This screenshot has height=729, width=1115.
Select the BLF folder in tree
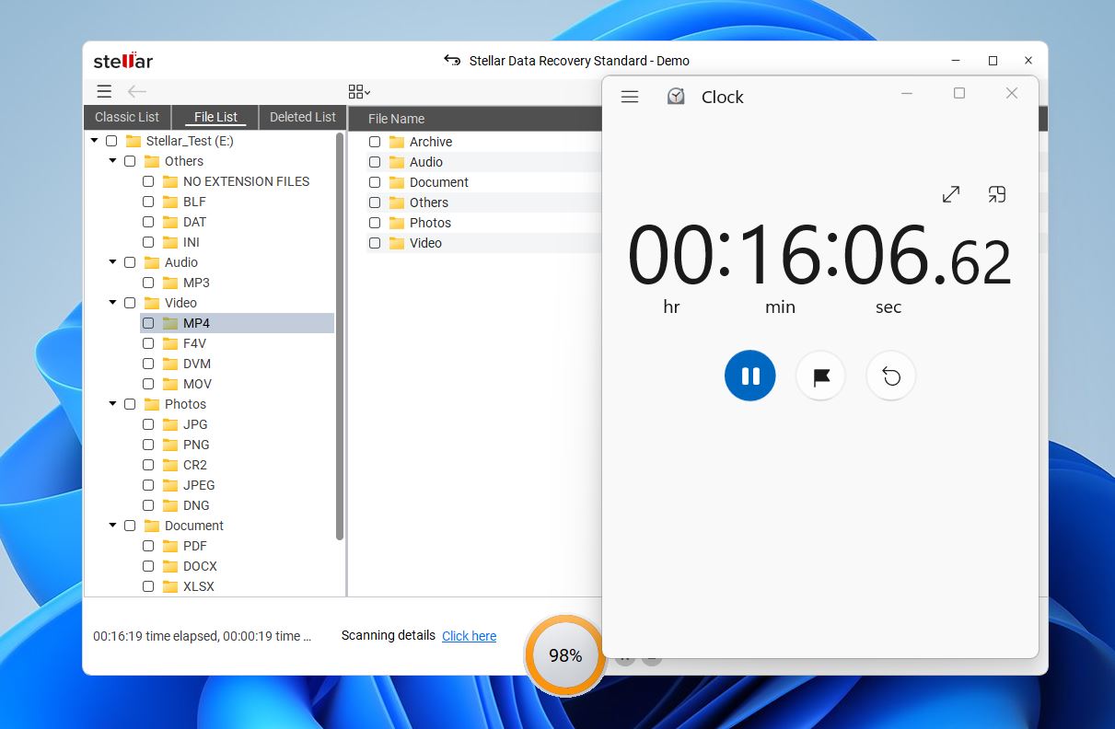194,202
